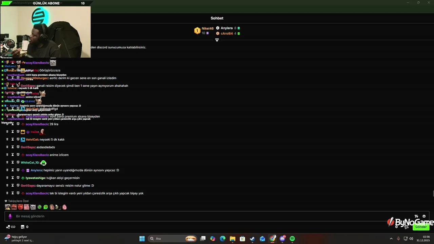Open Spotify from the taskbar
The width and height of the screenshot is (434, 244).
pyautogui.click(x=292, y=239)
